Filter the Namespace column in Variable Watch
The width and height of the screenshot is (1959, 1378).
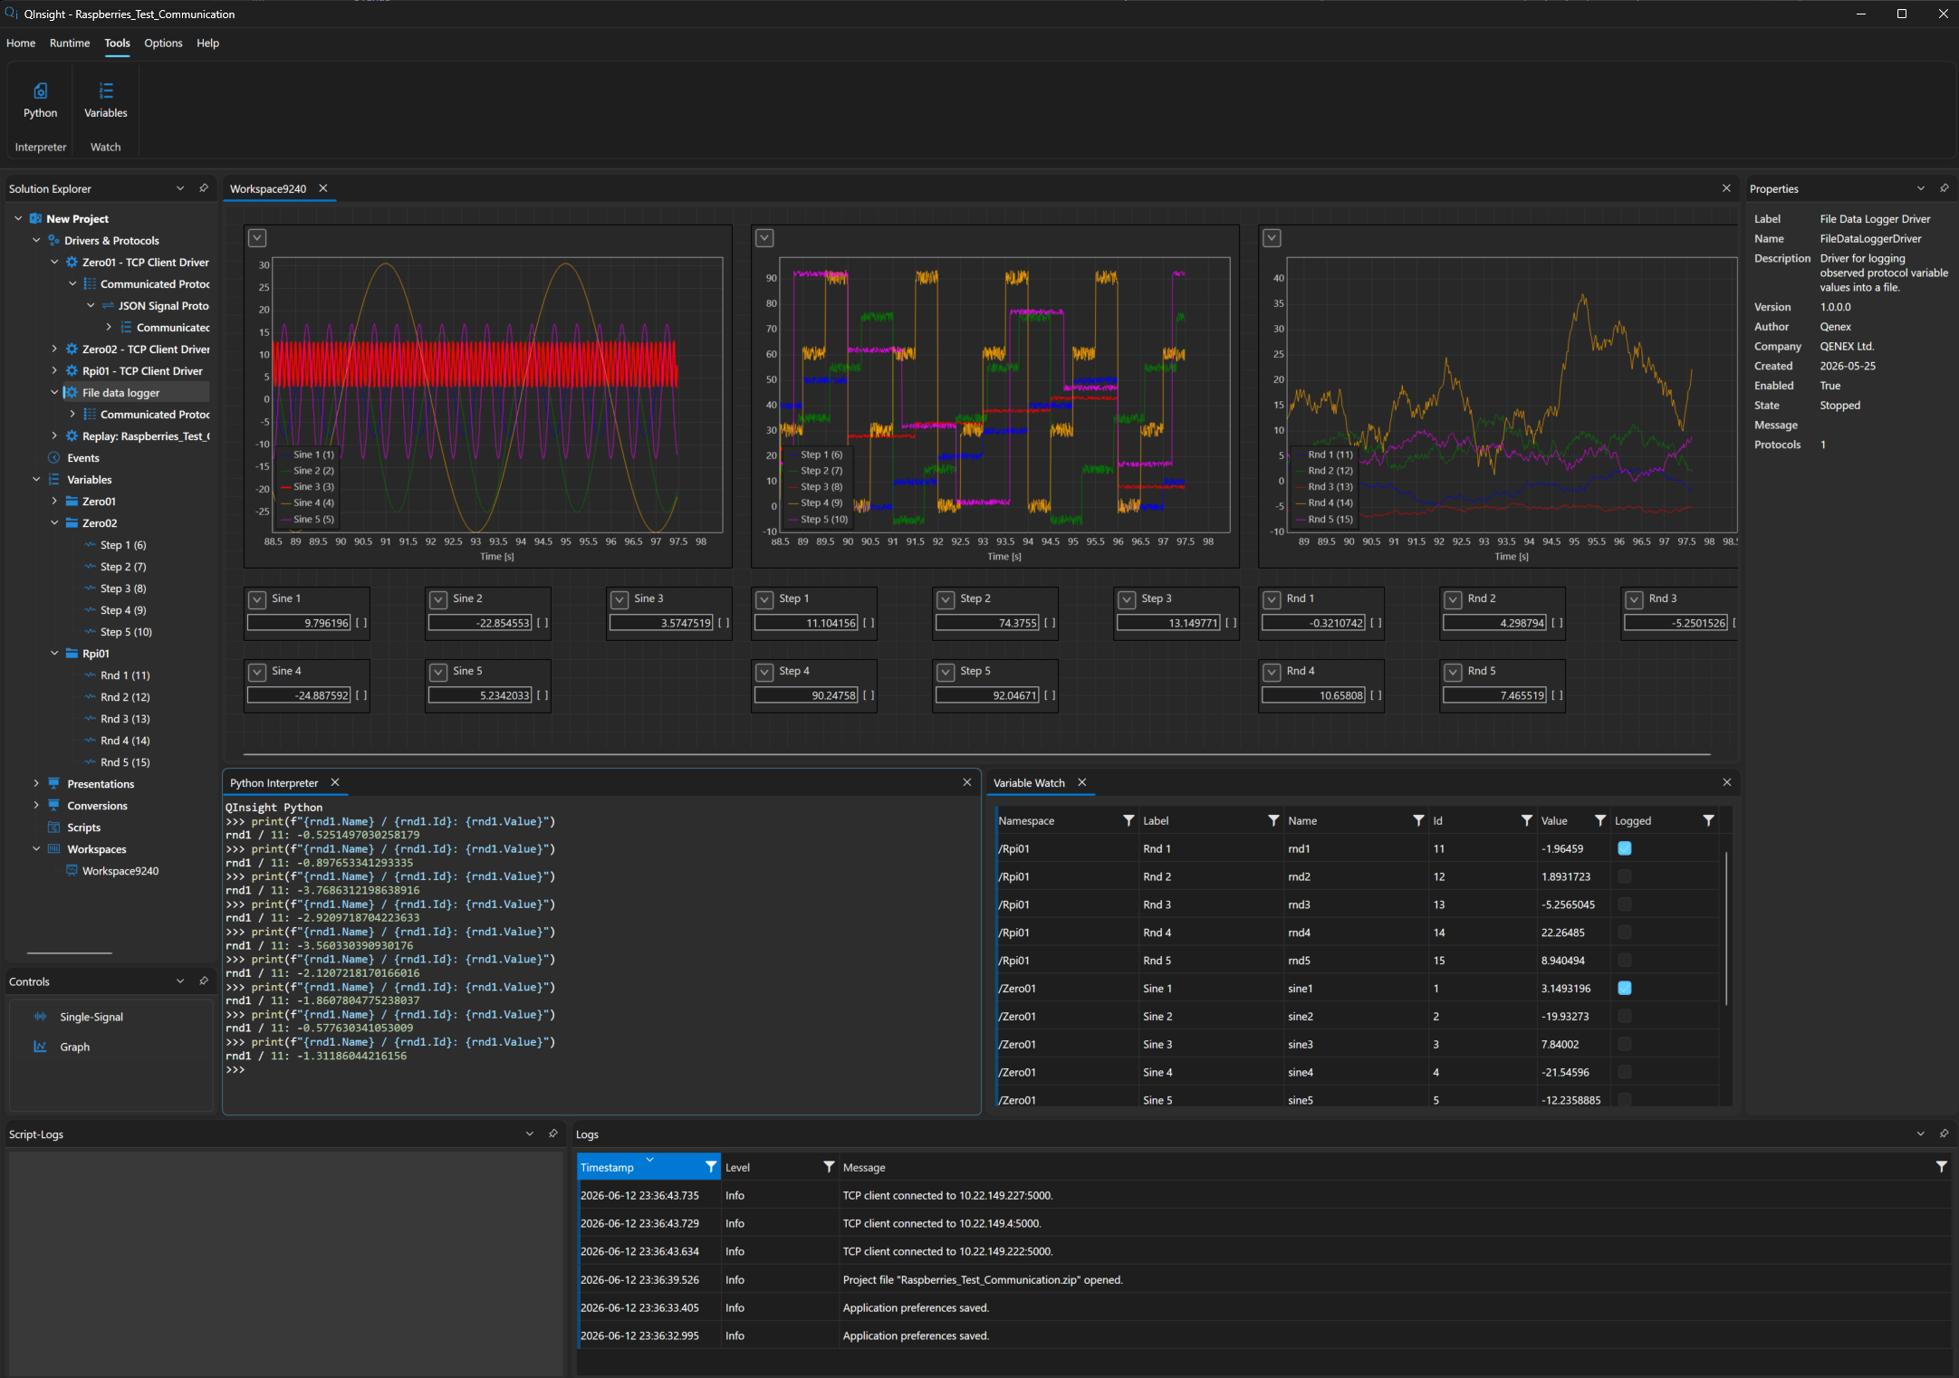pos(1128,820)
